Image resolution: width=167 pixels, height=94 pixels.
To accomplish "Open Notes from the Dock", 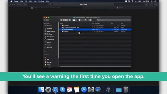I will pos(76,90).
